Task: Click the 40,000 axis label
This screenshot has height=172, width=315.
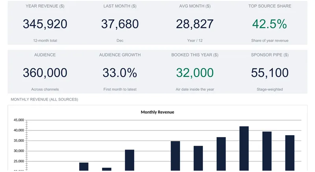Action: coord(19,130)
